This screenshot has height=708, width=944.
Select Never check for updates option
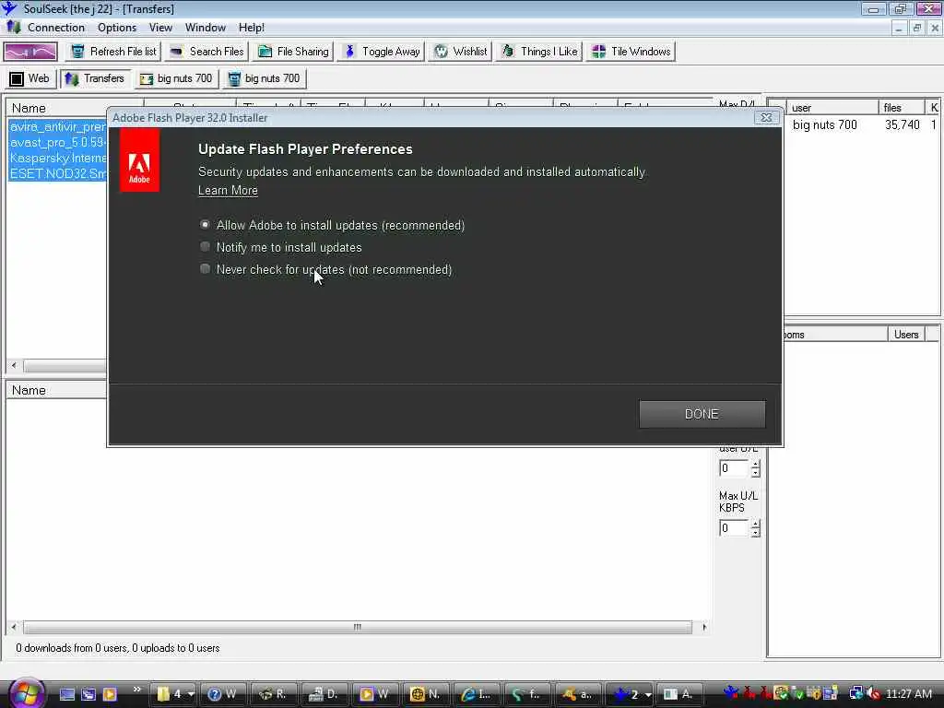[x=205, y=269]
